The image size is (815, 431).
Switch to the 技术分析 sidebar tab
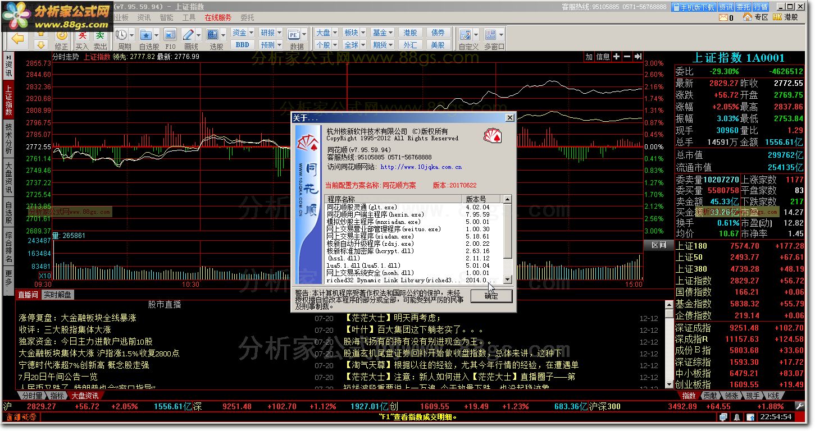[x=8, y=139]
